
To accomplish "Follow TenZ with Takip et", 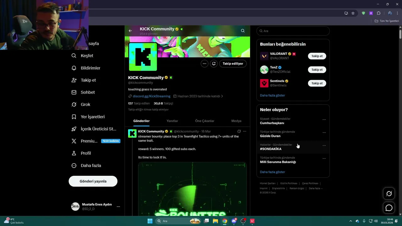I will coord(317,70).
